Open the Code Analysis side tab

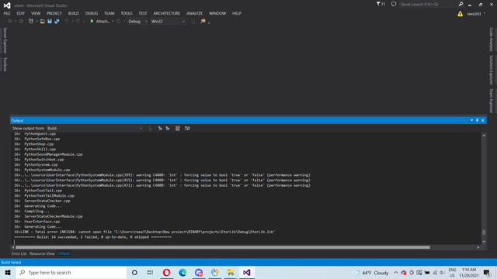tap(492, 40)
